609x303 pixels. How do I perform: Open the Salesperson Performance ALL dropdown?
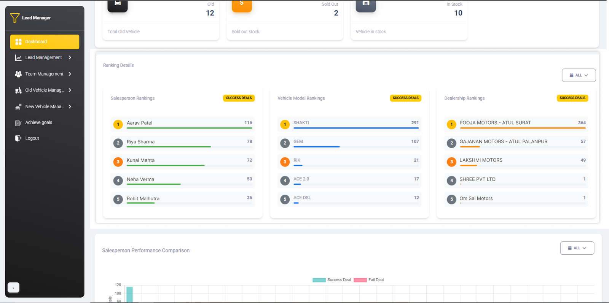[577, 248]
